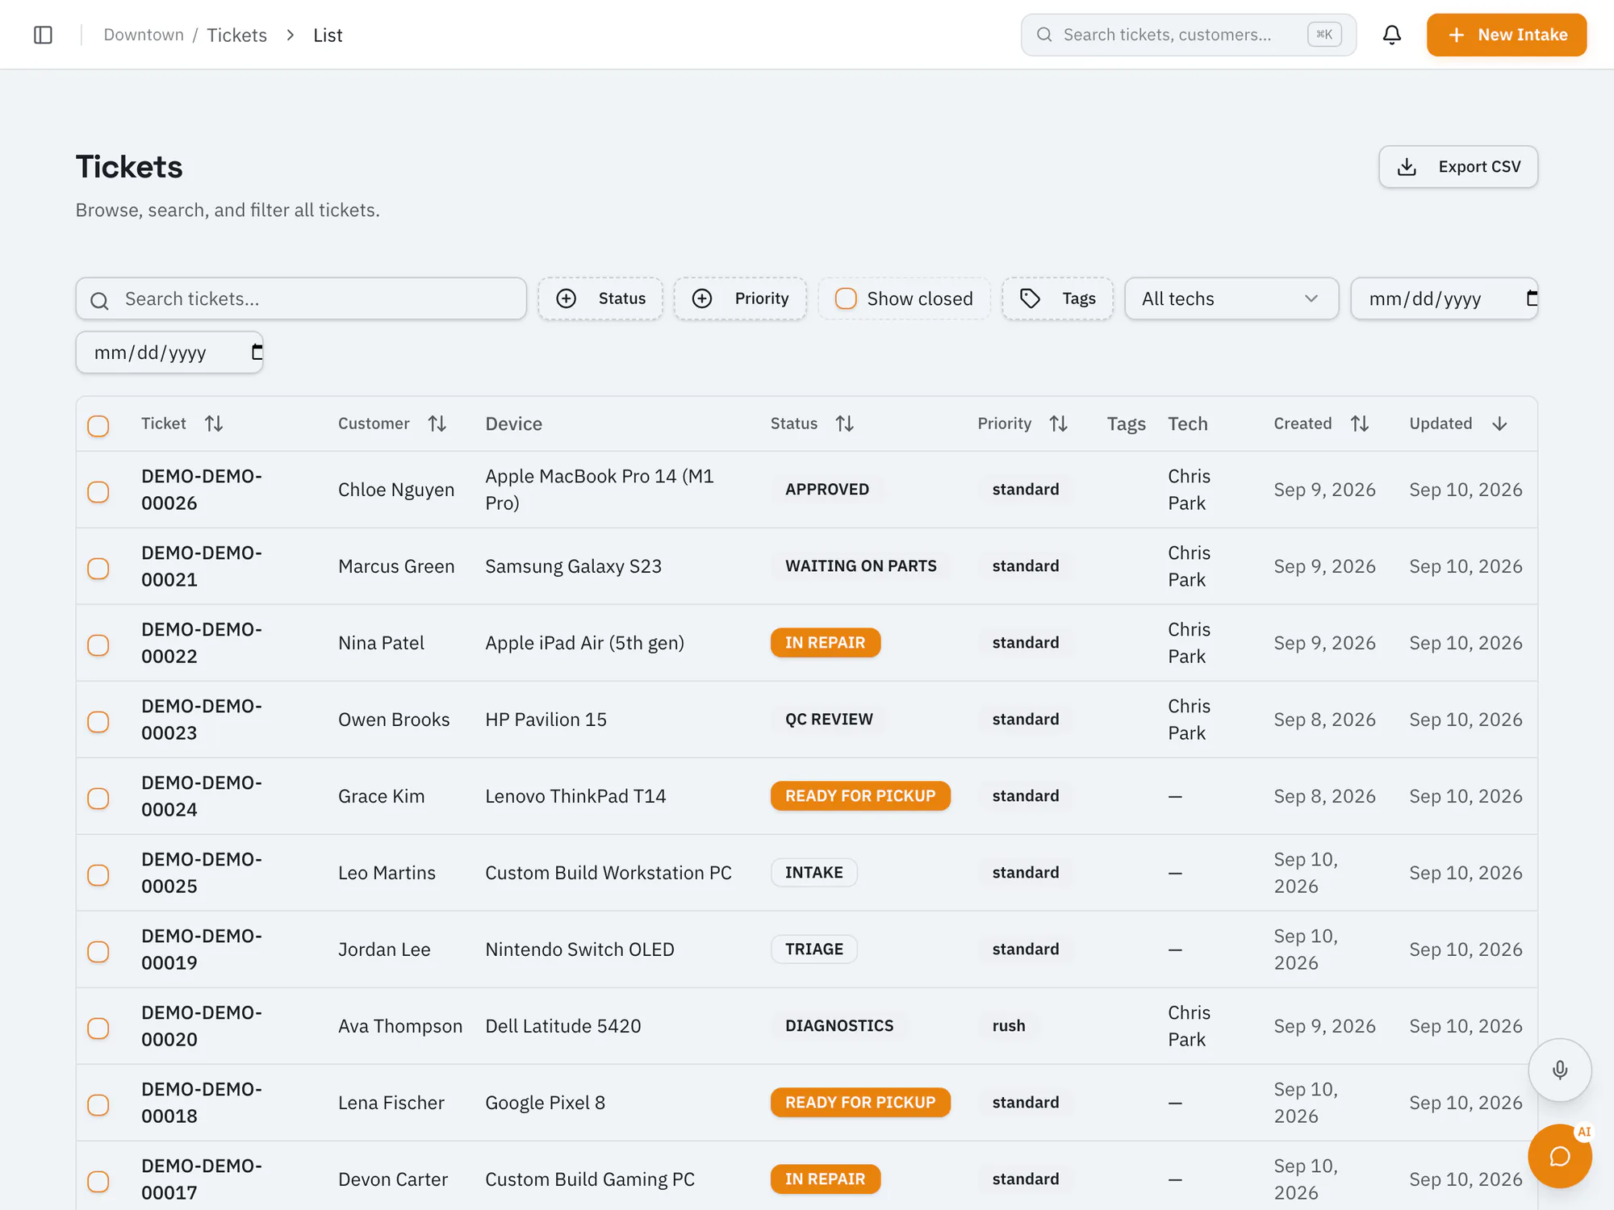Click List breadcrumb item
Image resolution: width=1614 pixels, height=1210 pixels.
(328, 35)
